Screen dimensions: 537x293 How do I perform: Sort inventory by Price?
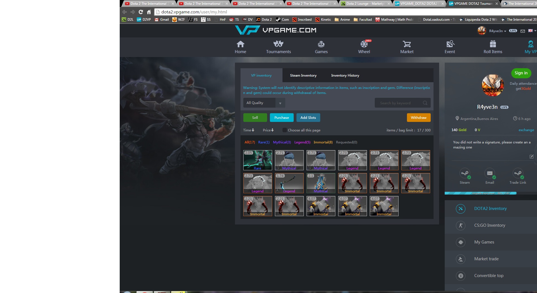(268, 130)
